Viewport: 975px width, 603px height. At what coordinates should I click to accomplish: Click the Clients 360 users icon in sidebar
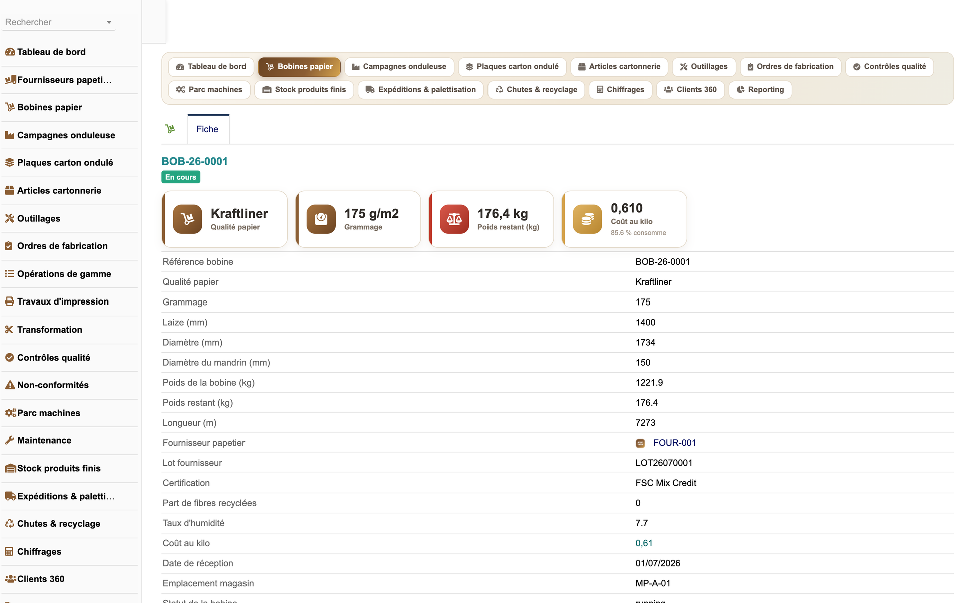(10, 579)
